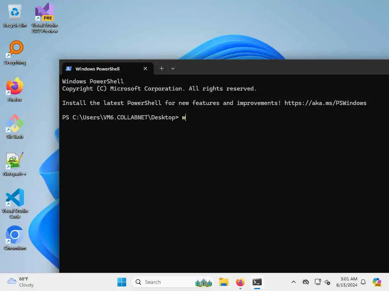
Task: Open the notifications bell icon
Action: tap(363, 282)
